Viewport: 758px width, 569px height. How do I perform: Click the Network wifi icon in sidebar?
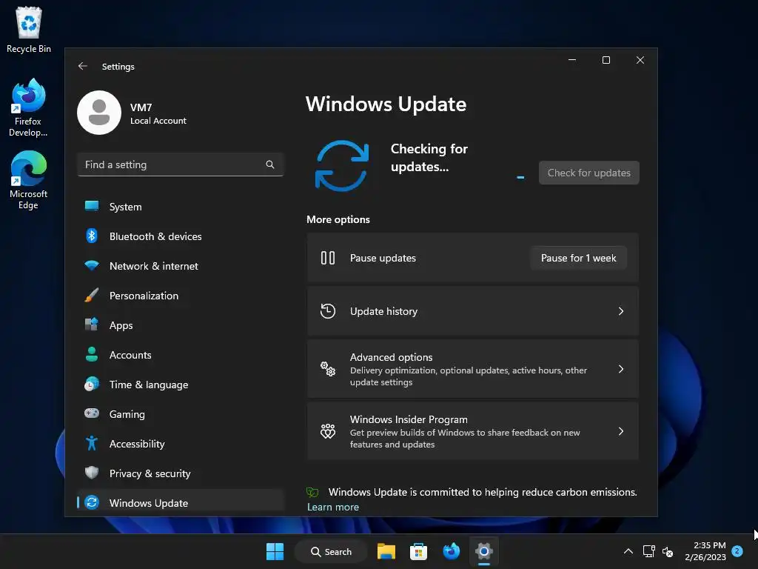pyautogui.click(x=92, y=266)
